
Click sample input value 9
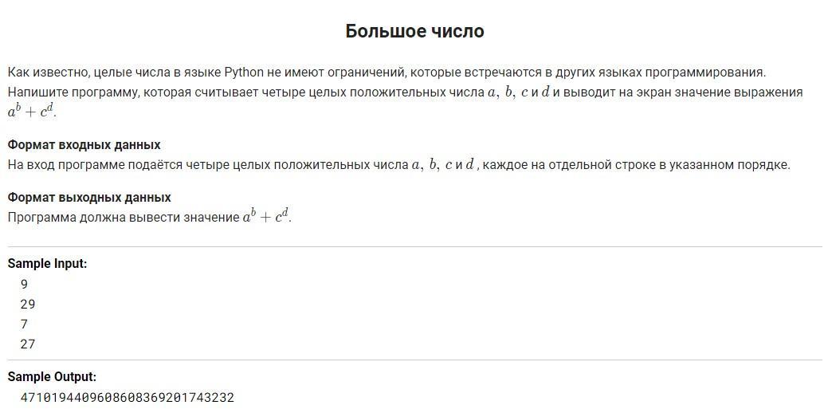[x=24, y=284]
